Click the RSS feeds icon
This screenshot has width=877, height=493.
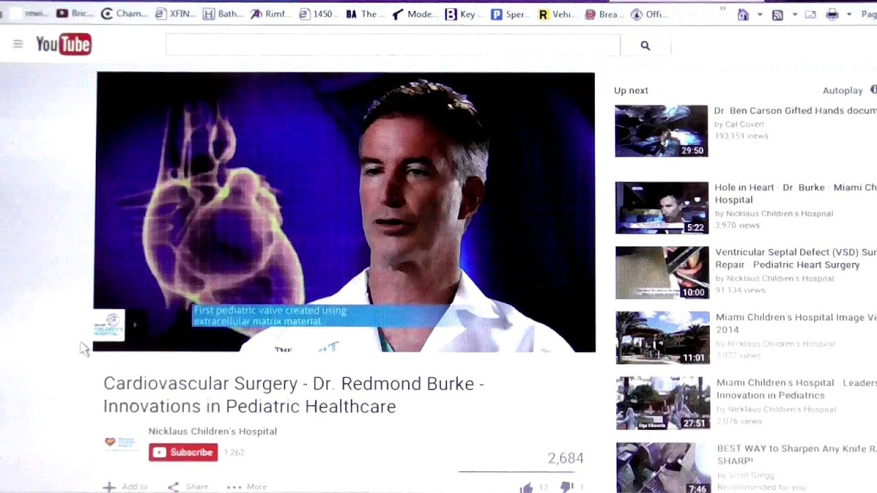(x=778, y=14)
